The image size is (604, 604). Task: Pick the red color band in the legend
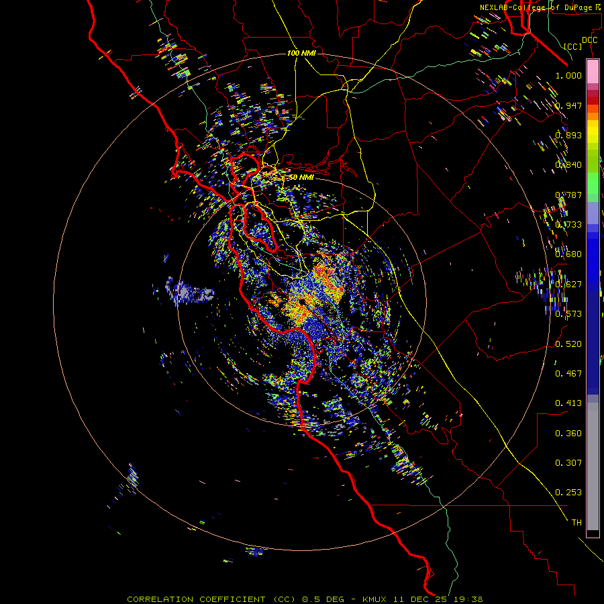coord(593,100)
